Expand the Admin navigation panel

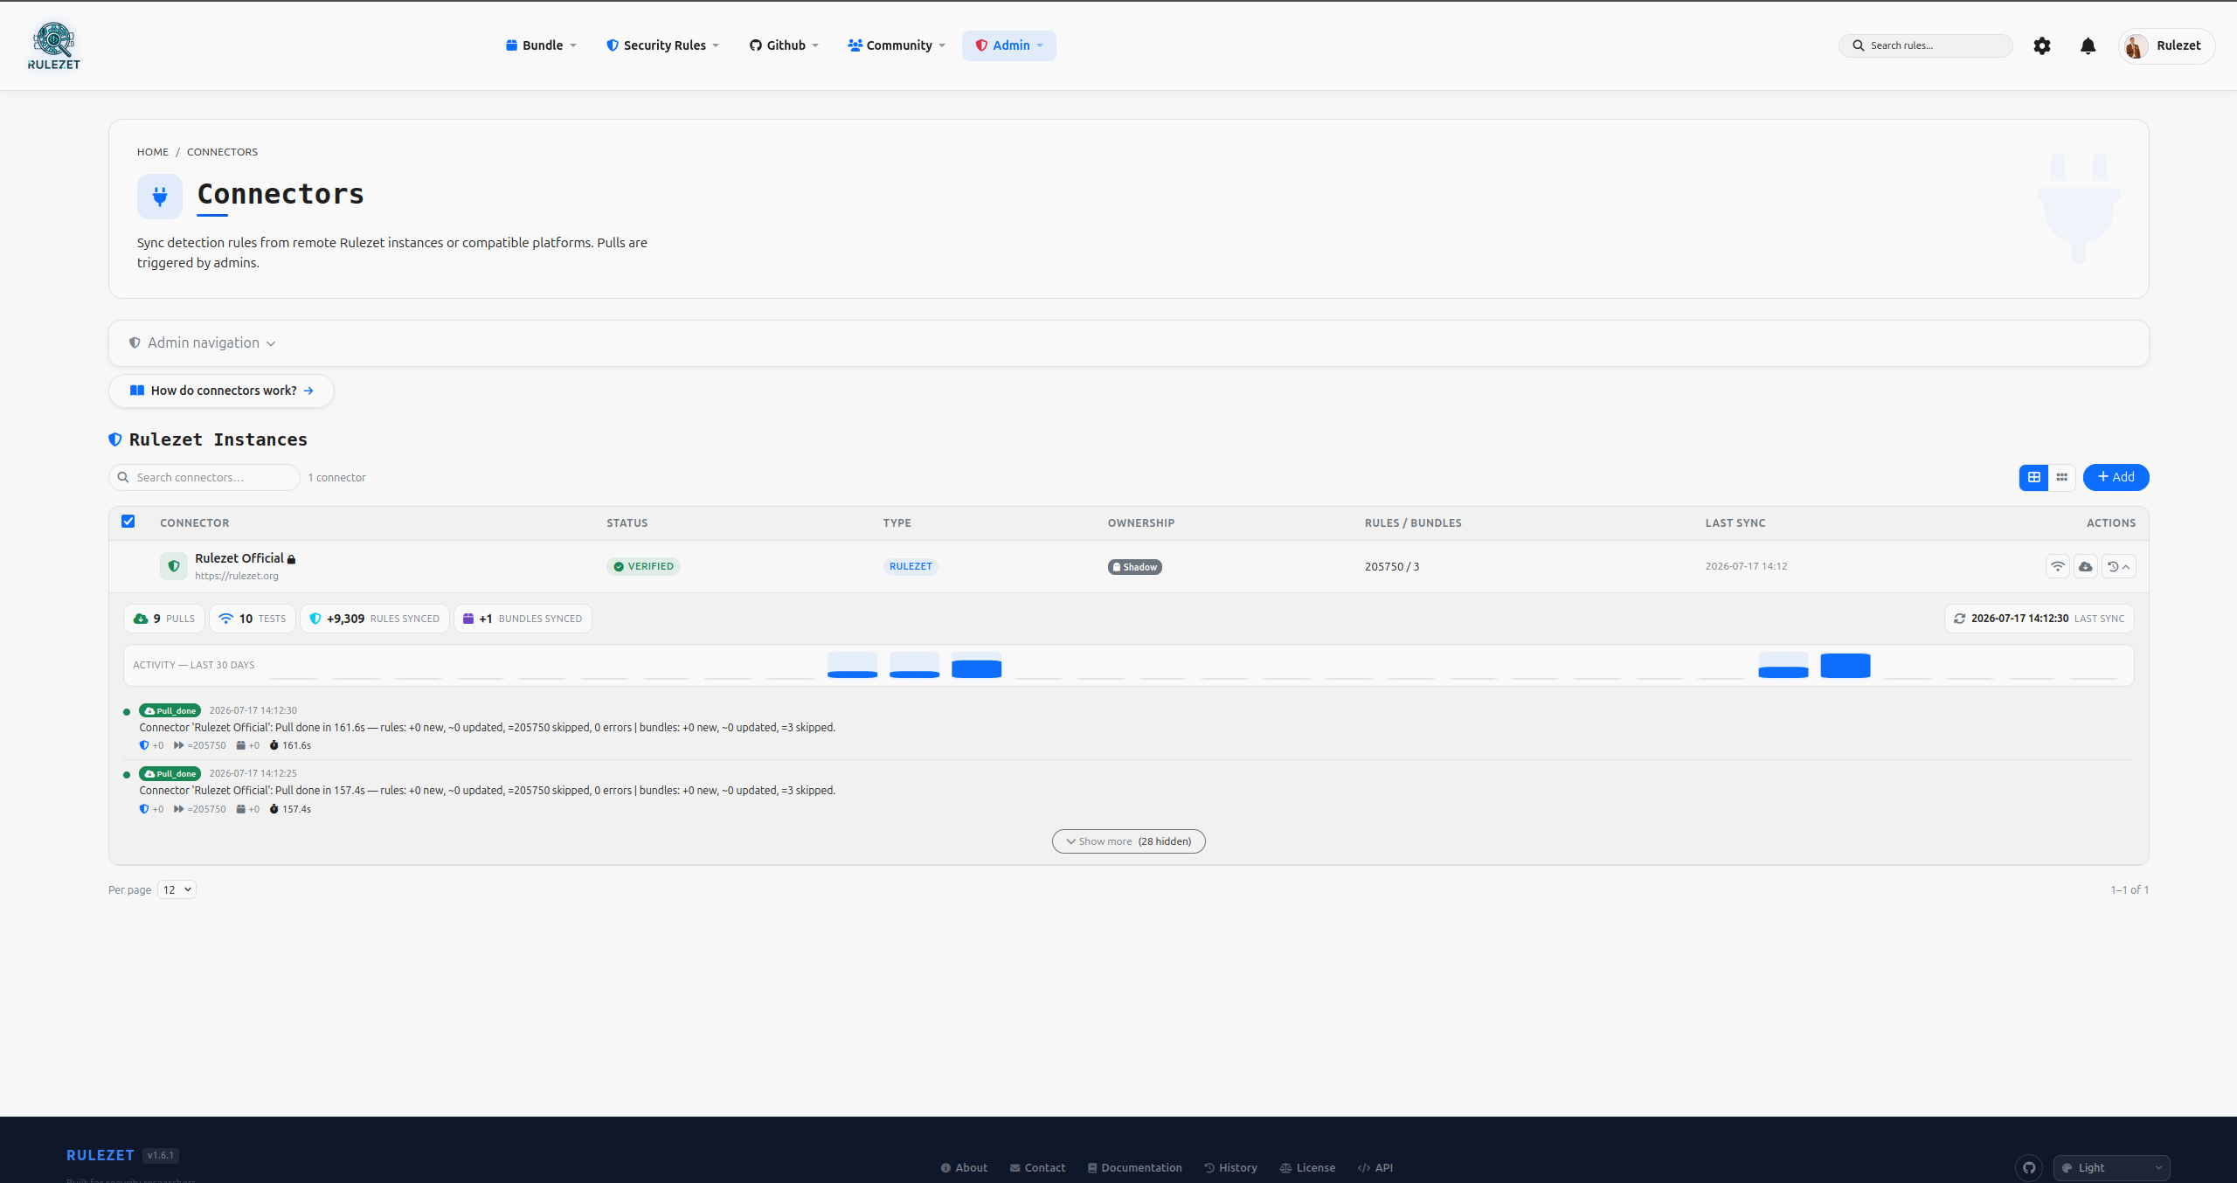click(203, 343)
